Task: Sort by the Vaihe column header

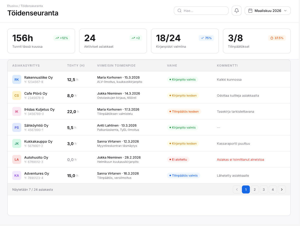Action: (x=172, y=65)
